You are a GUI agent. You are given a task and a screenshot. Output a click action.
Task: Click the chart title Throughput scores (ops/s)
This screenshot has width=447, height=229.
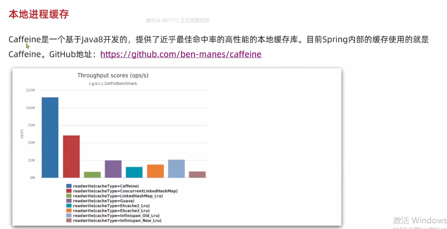113,76
